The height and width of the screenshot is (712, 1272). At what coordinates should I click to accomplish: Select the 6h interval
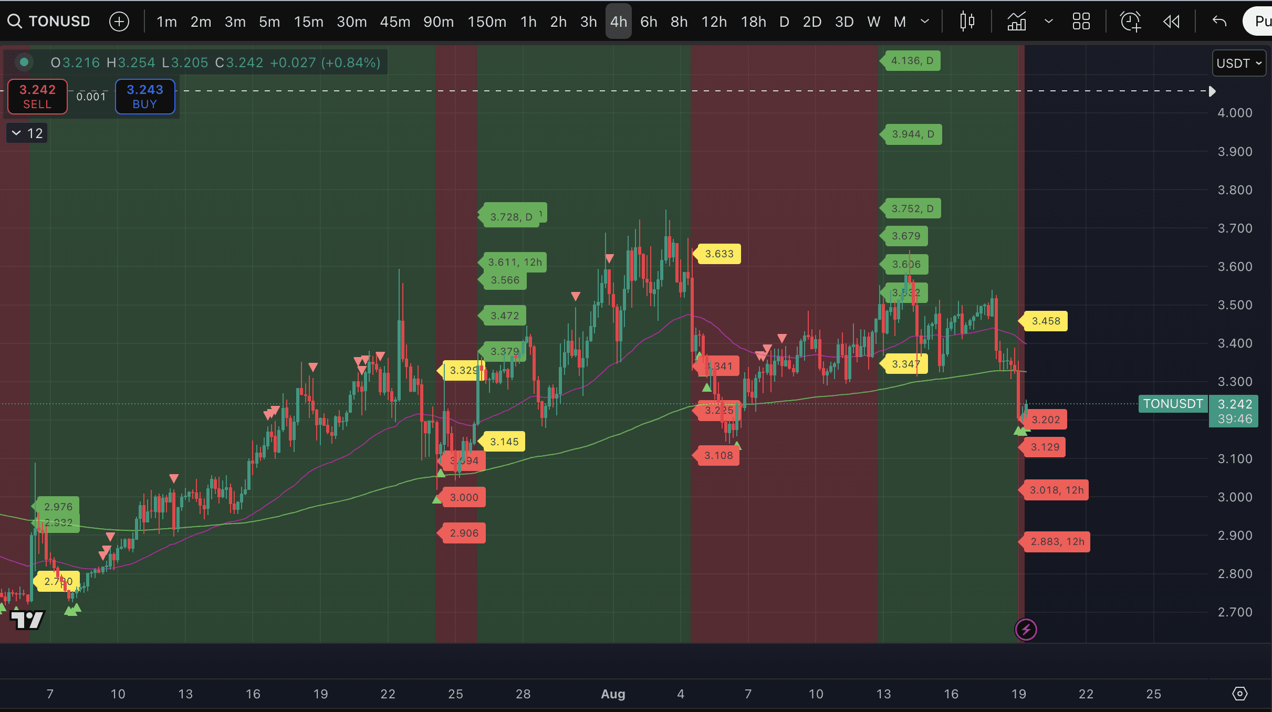pos(649,22)
